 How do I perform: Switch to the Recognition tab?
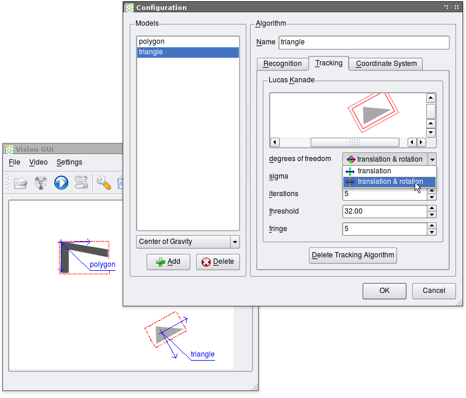pos(282,64)
